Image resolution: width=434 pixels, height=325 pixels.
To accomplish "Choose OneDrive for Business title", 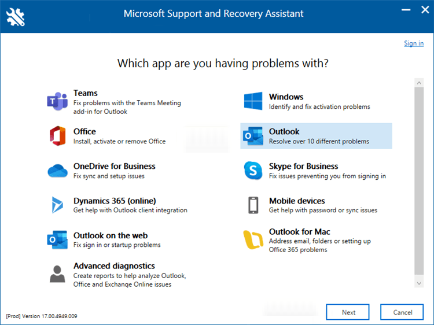I will [x=115, y=166].
